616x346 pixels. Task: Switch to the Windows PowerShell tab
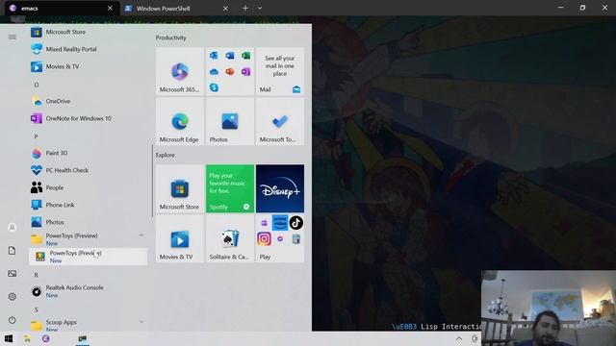tap(176, 9)
